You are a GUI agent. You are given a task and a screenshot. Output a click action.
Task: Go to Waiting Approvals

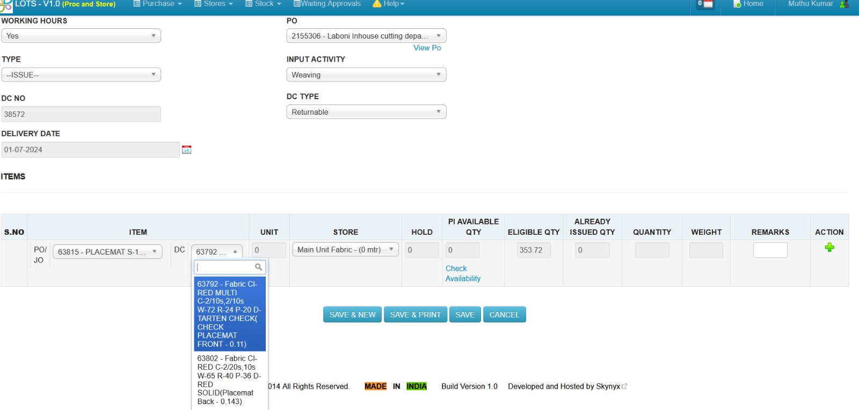coord(327,4)
